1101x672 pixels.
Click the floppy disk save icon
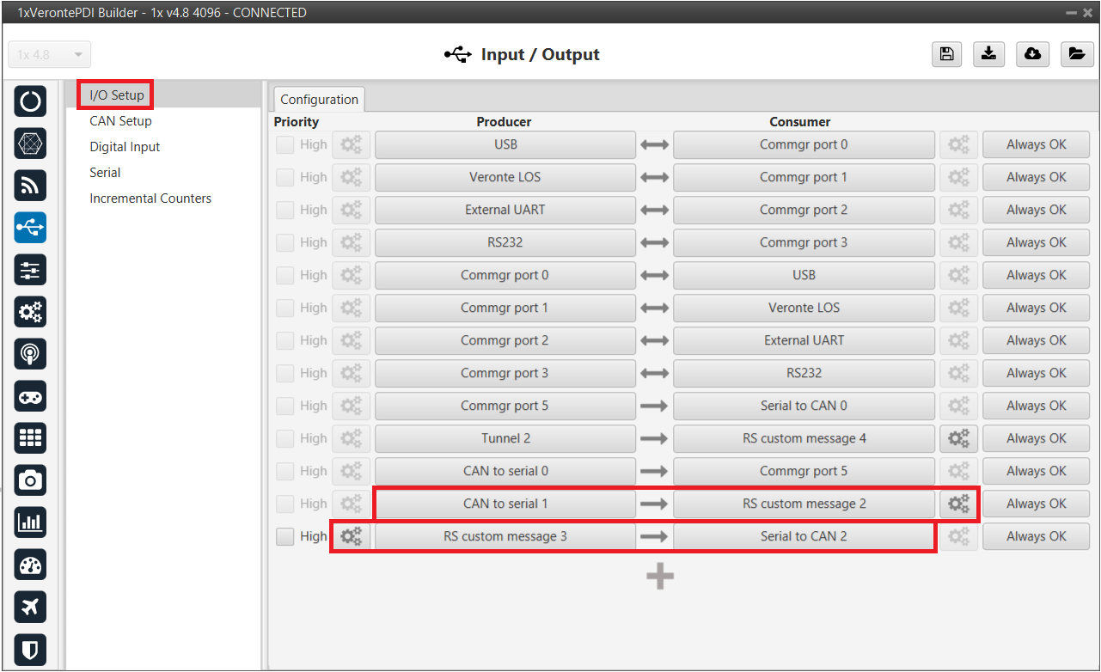pyautogui.click(x=946, y=54)
